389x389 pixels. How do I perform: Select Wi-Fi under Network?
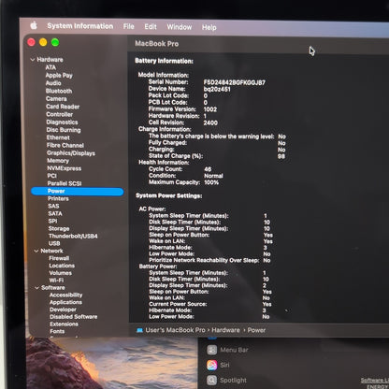56,281
